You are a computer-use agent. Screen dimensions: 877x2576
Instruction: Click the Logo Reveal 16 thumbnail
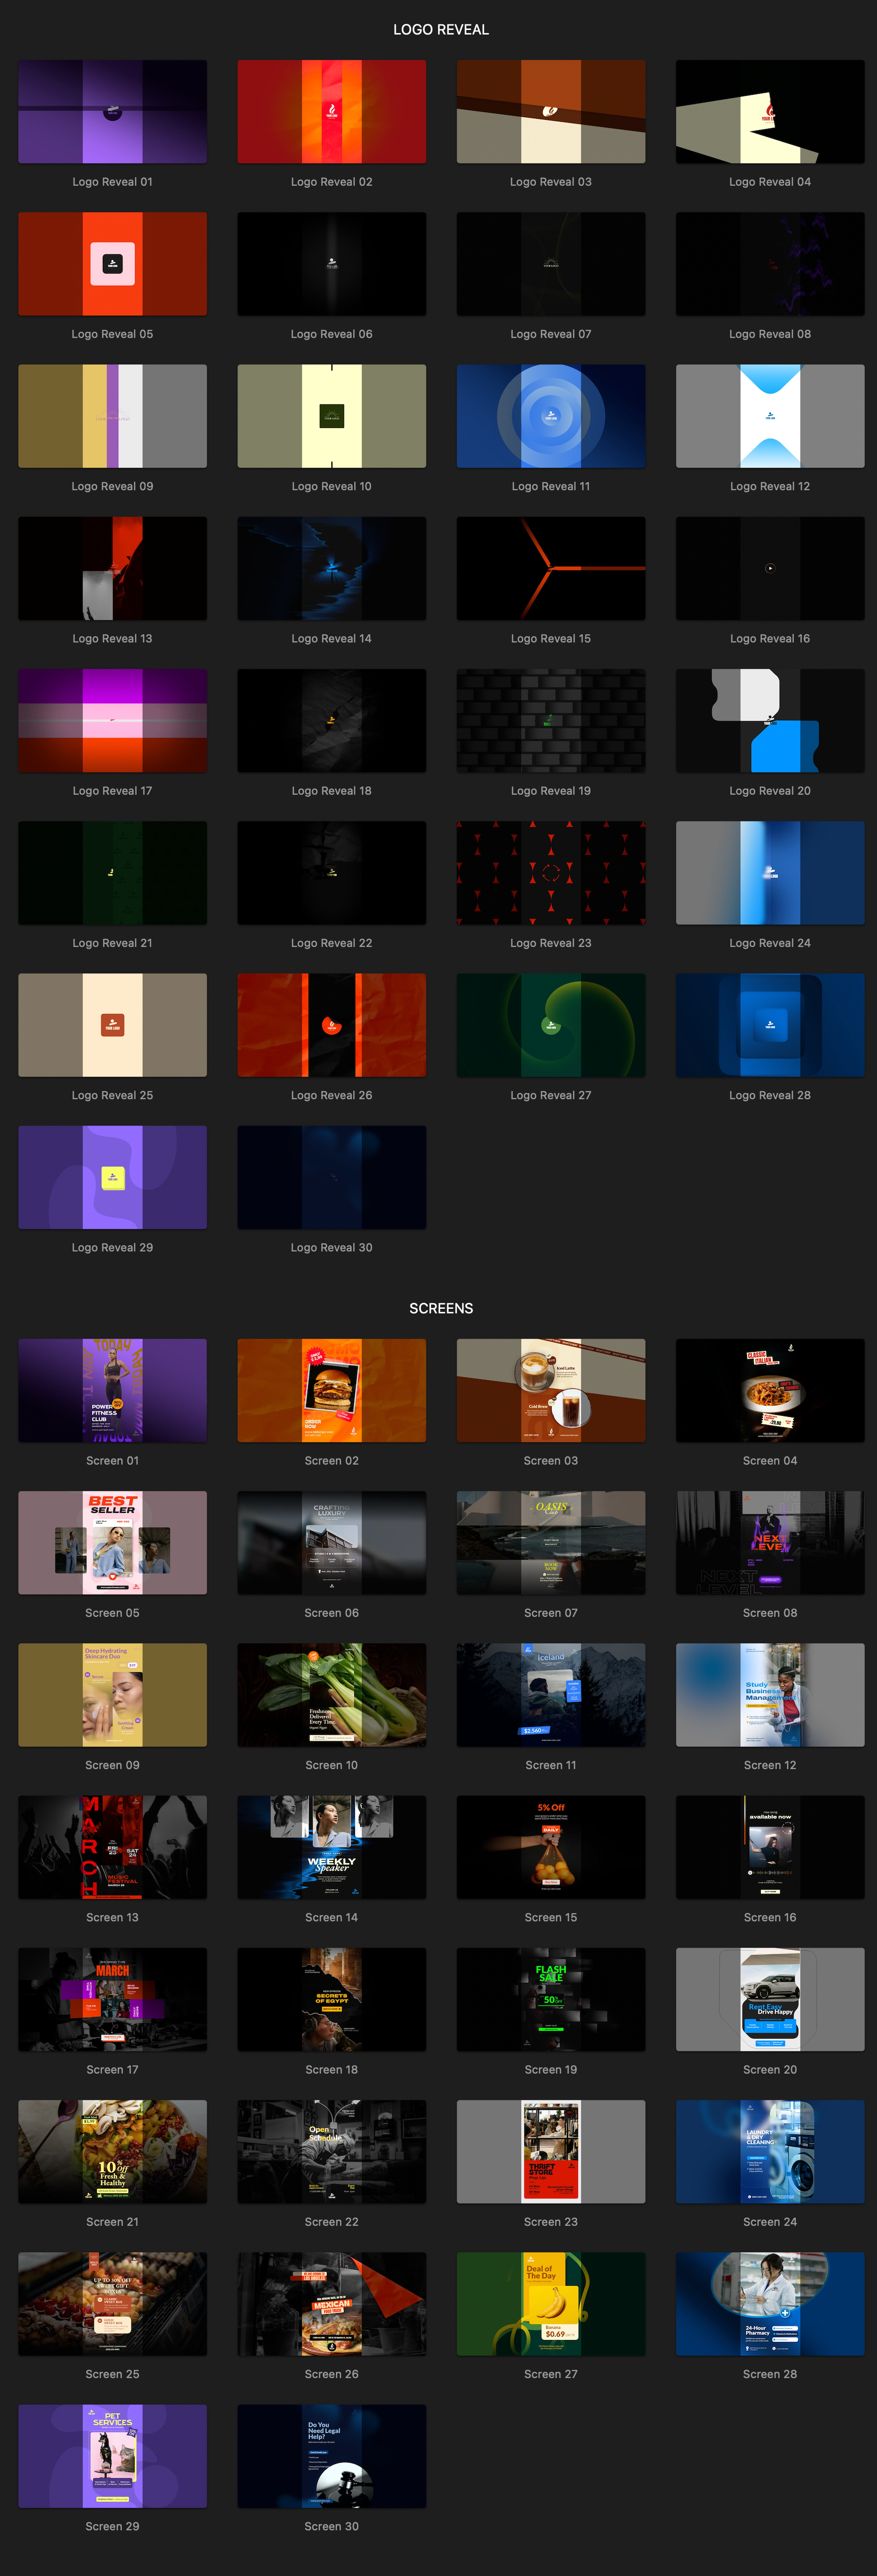[770, 568]
